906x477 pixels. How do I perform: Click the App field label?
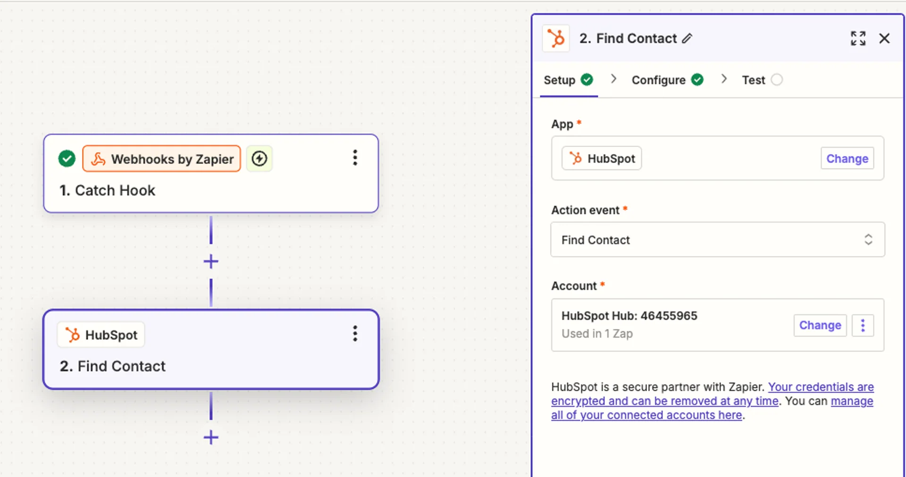click(562, 124)
